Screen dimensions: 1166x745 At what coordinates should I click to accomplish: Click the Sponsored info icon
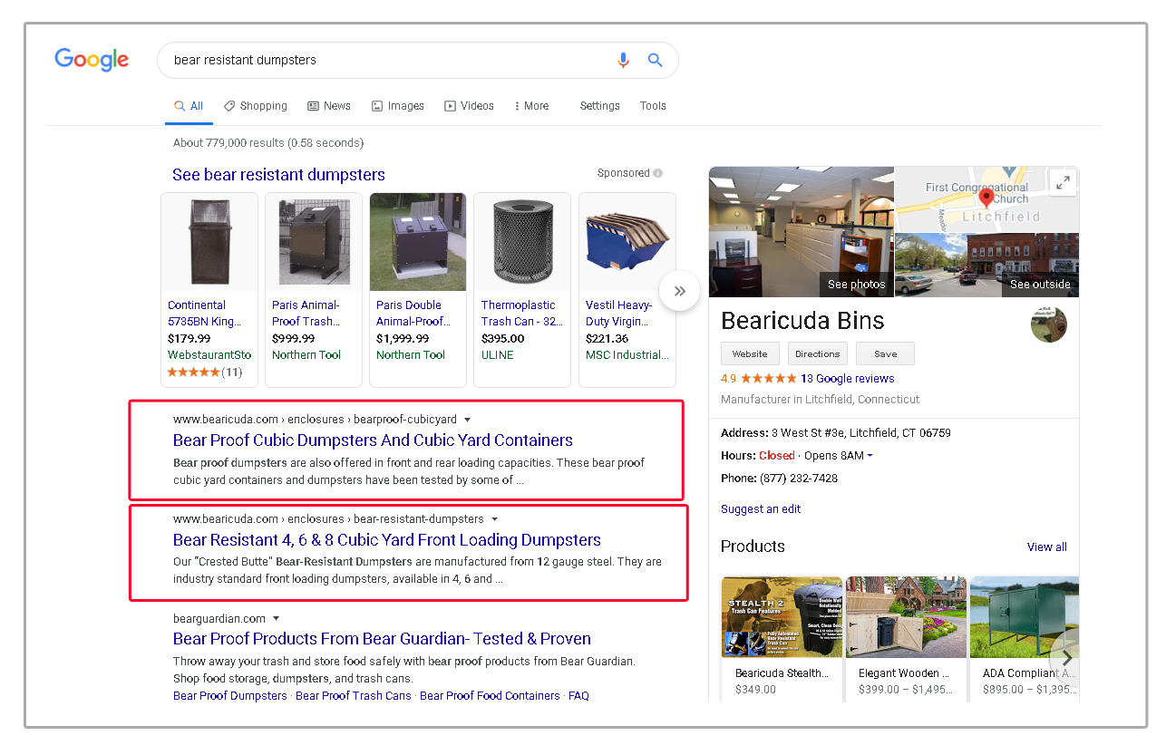click(657, 173)
